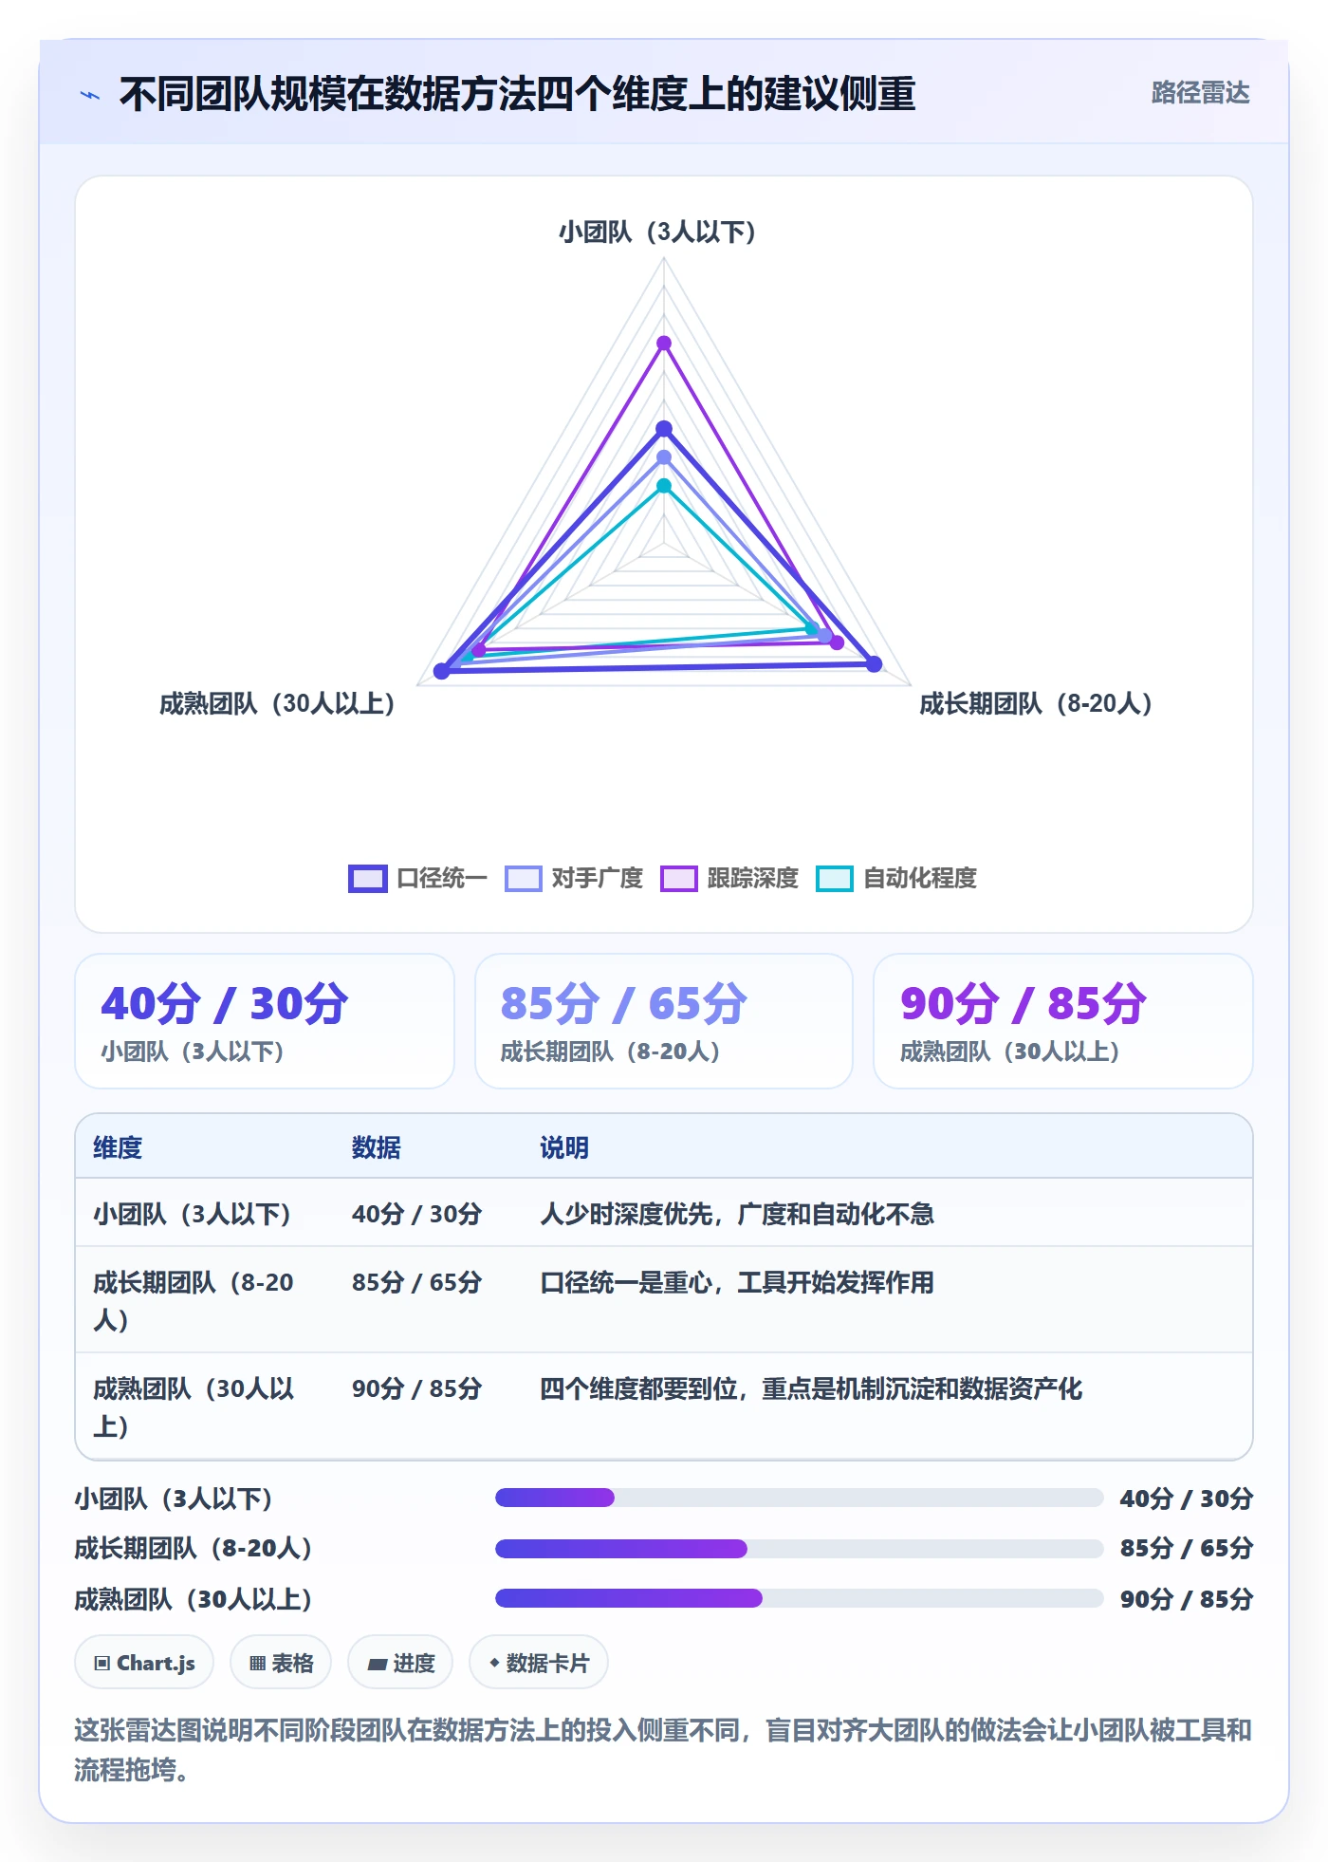Click the teal 自动化程度 point on top axis

click(x=664, y=486)
